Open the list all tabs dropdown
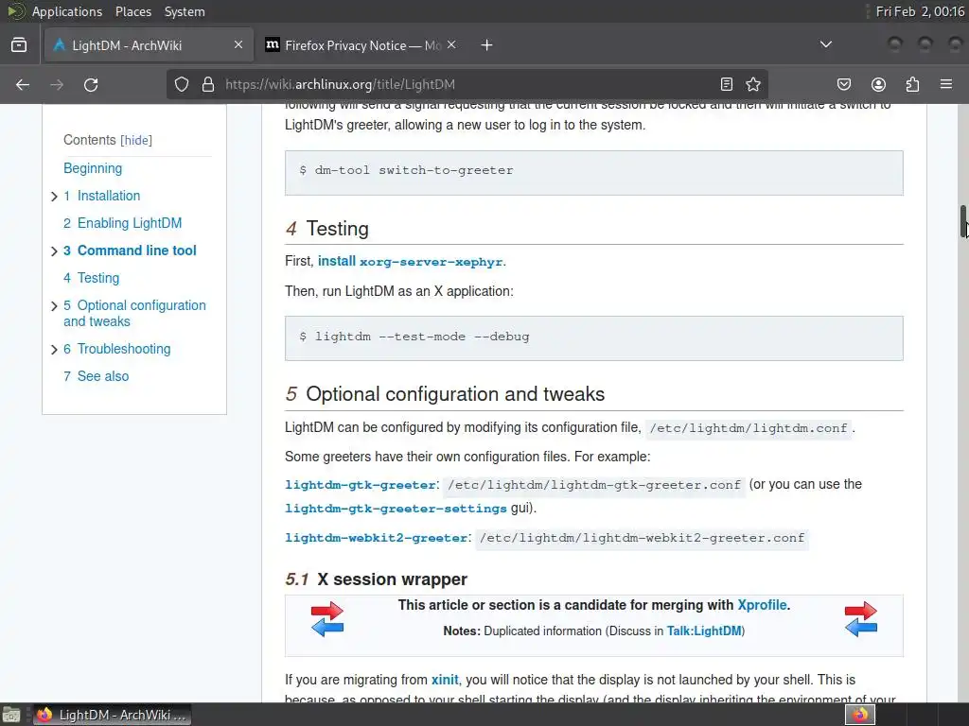 coord(825,44)
